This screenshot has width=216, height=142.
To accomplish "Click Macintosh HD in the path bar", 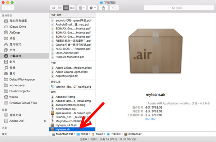I will click(x=63, y=134).
